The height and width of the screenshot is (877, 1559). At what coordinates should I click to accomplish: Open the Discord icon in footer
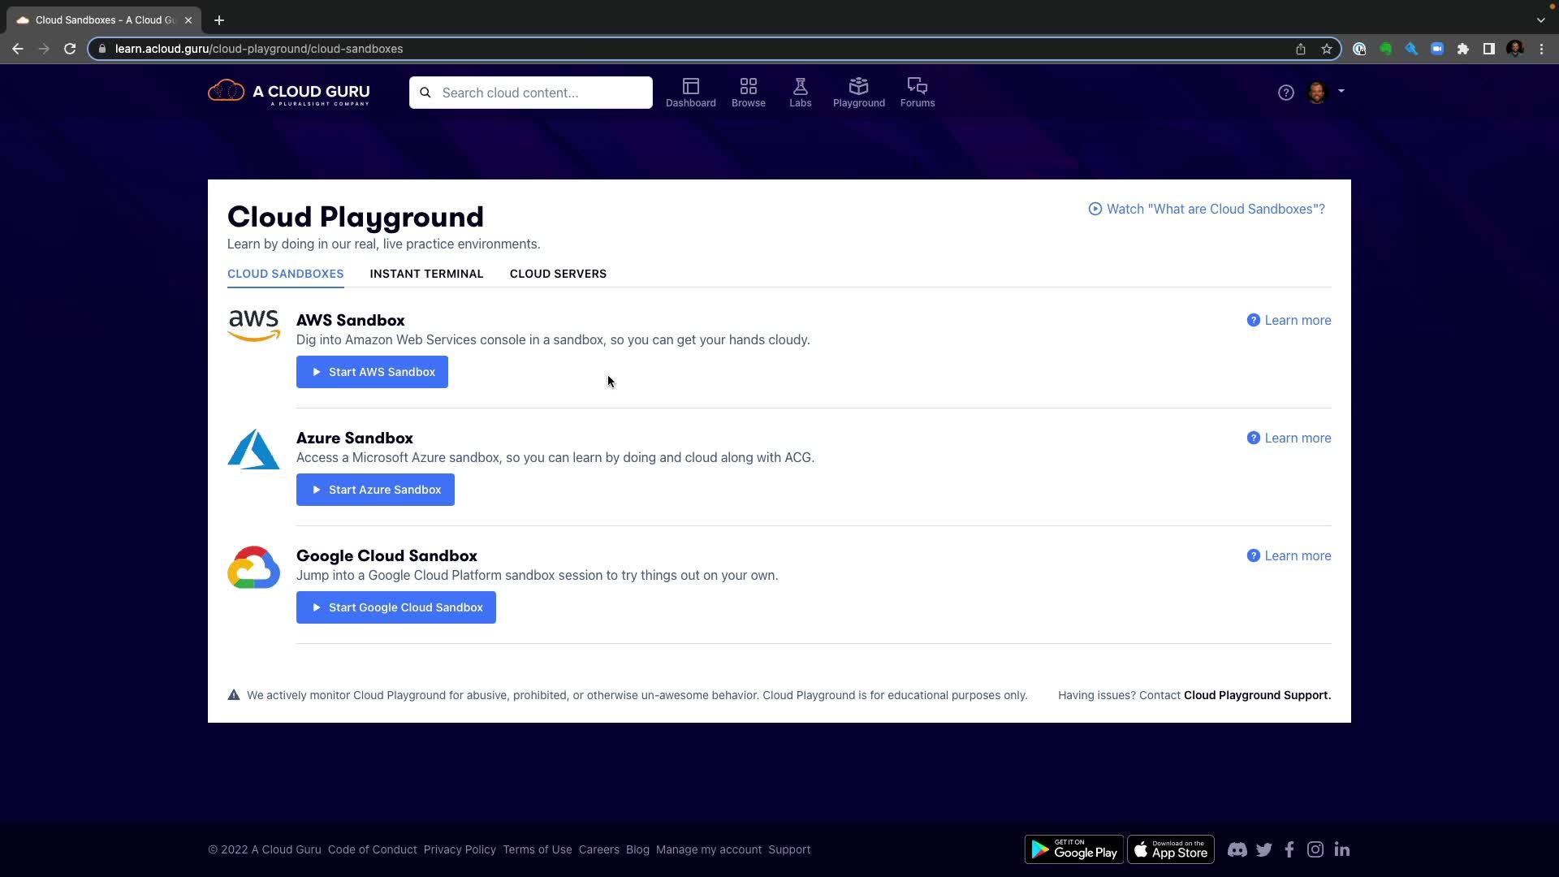[x=1237, y=849]
